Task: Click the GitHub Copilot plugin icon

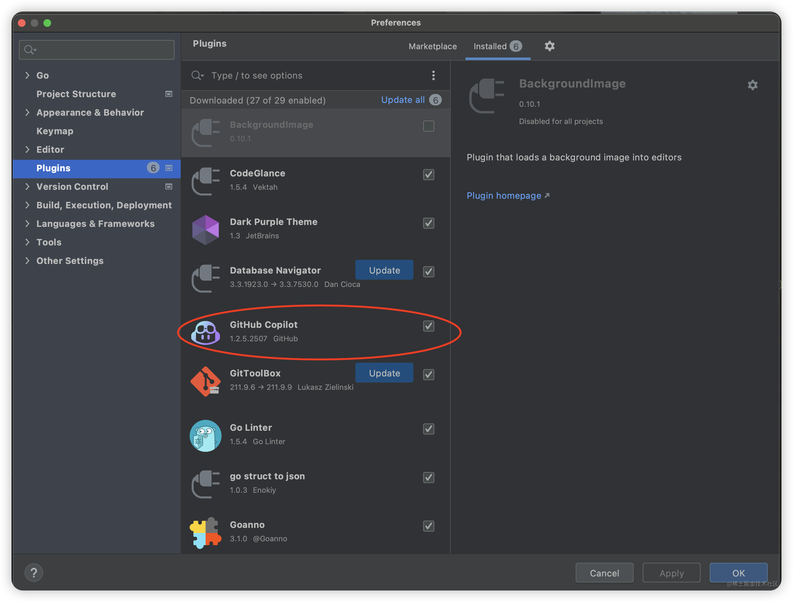Action: point(205,332)
